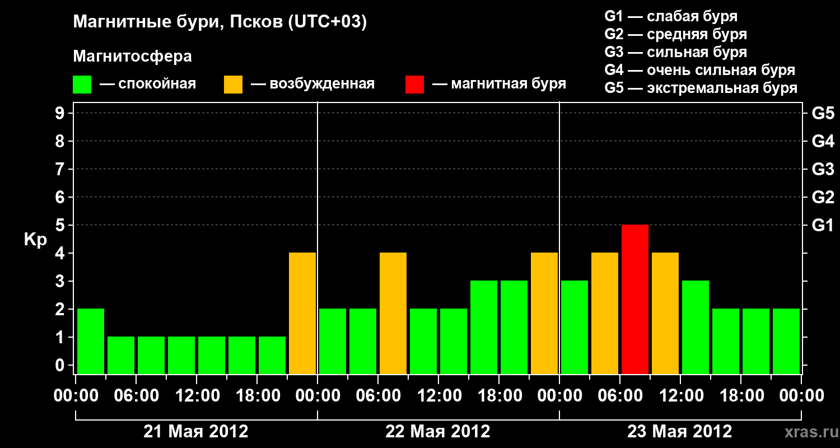Select the orange bar at 21:00 on 22 May
The image size is (840, 448).
[544, 313]
